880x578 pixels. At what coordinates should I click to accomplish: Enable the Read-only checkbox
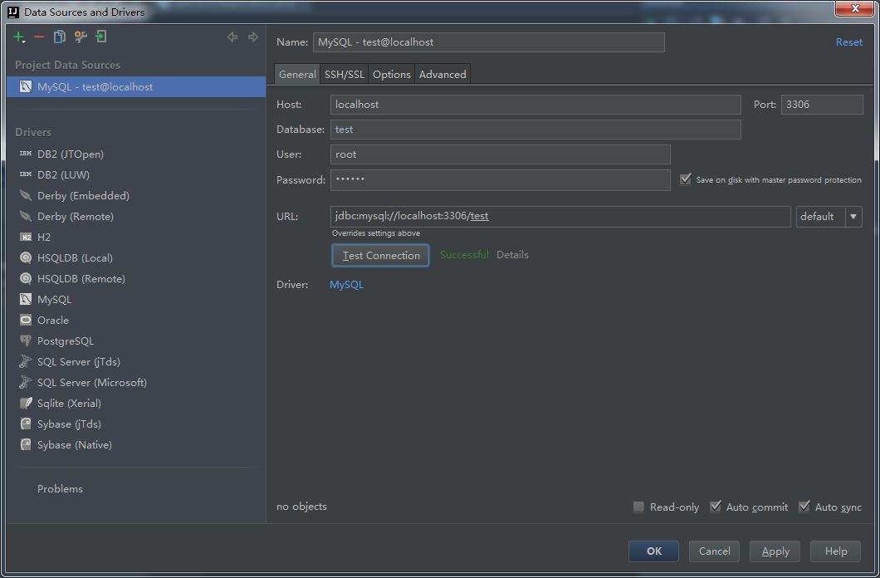point(638,507)
